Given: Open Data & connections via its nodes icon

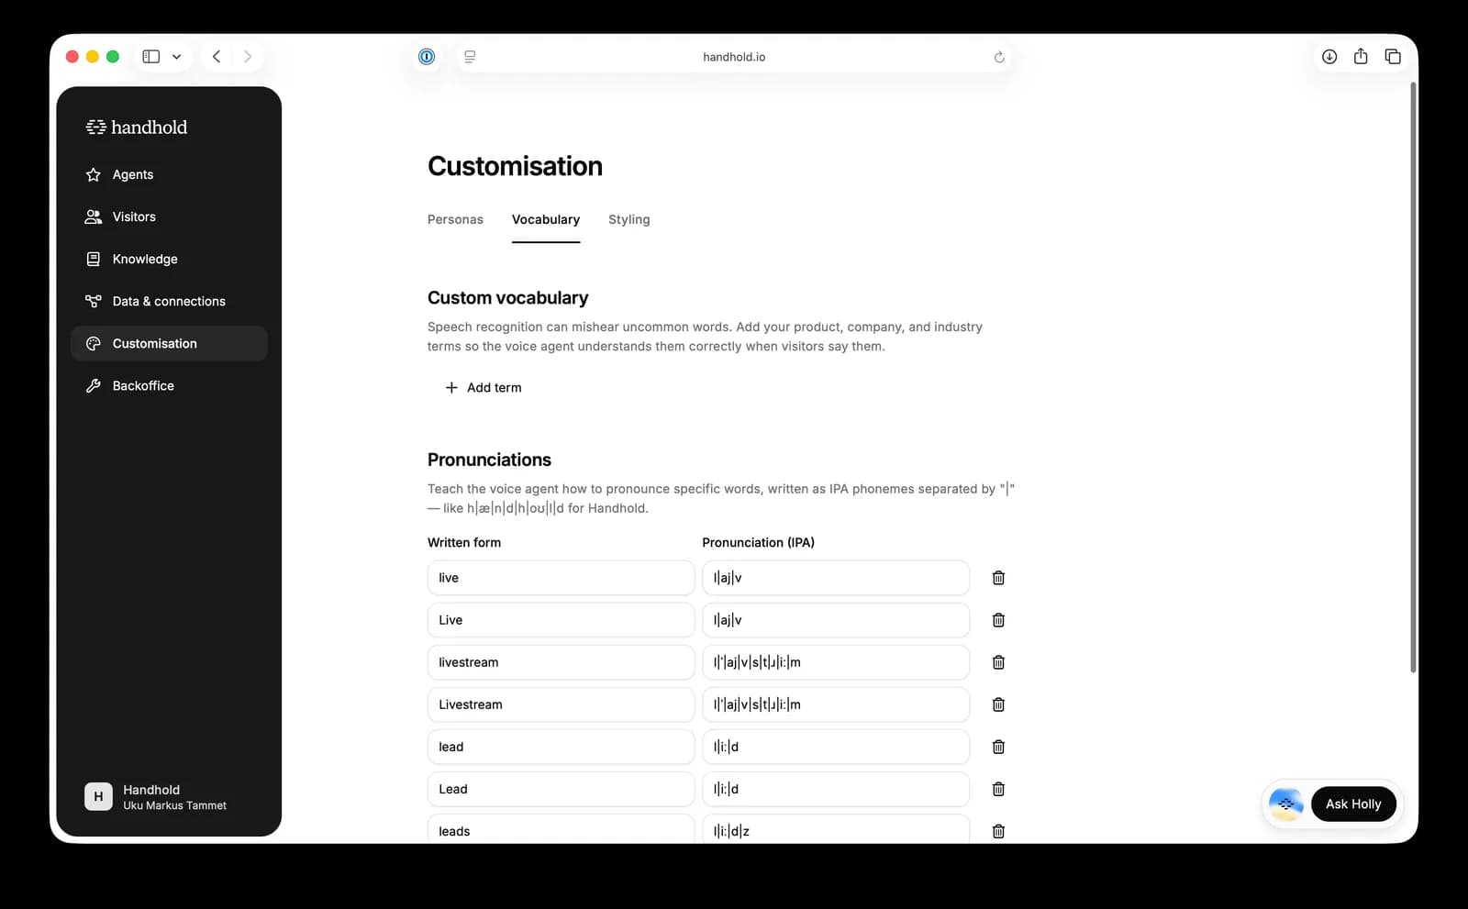Looking at the screenshot, I should (93, 301).
